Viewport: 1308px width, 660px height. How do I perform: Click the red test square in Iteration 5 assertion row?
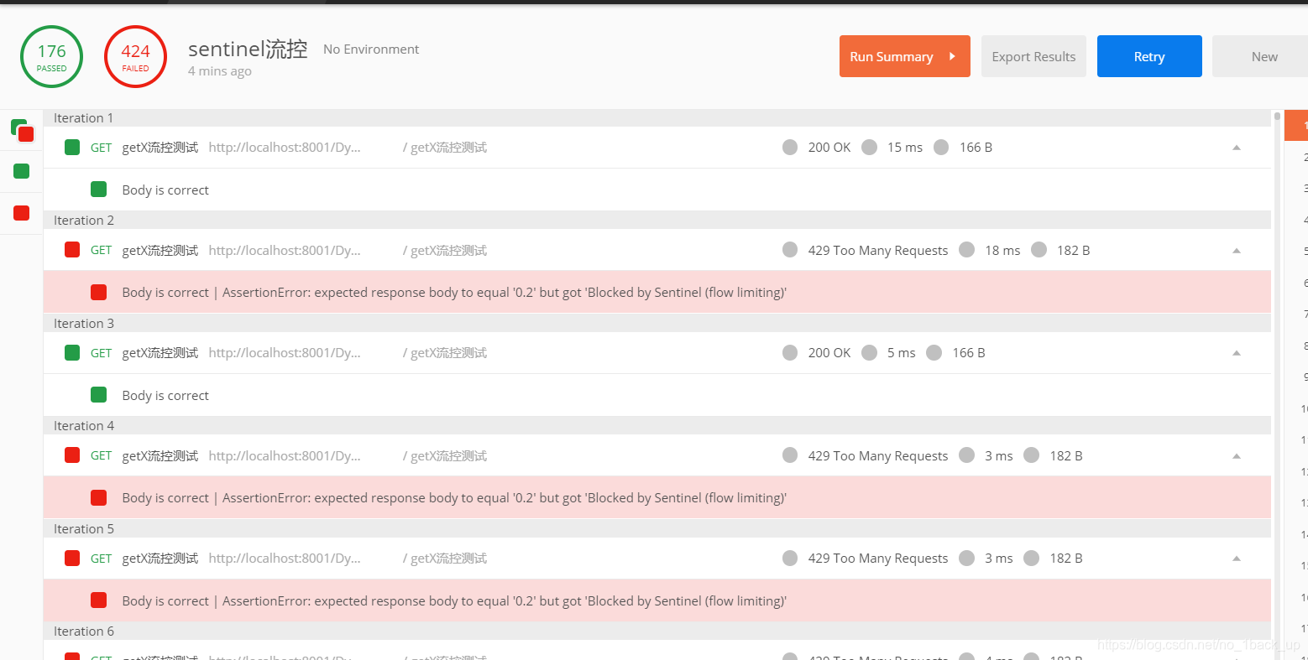[98, 600]
